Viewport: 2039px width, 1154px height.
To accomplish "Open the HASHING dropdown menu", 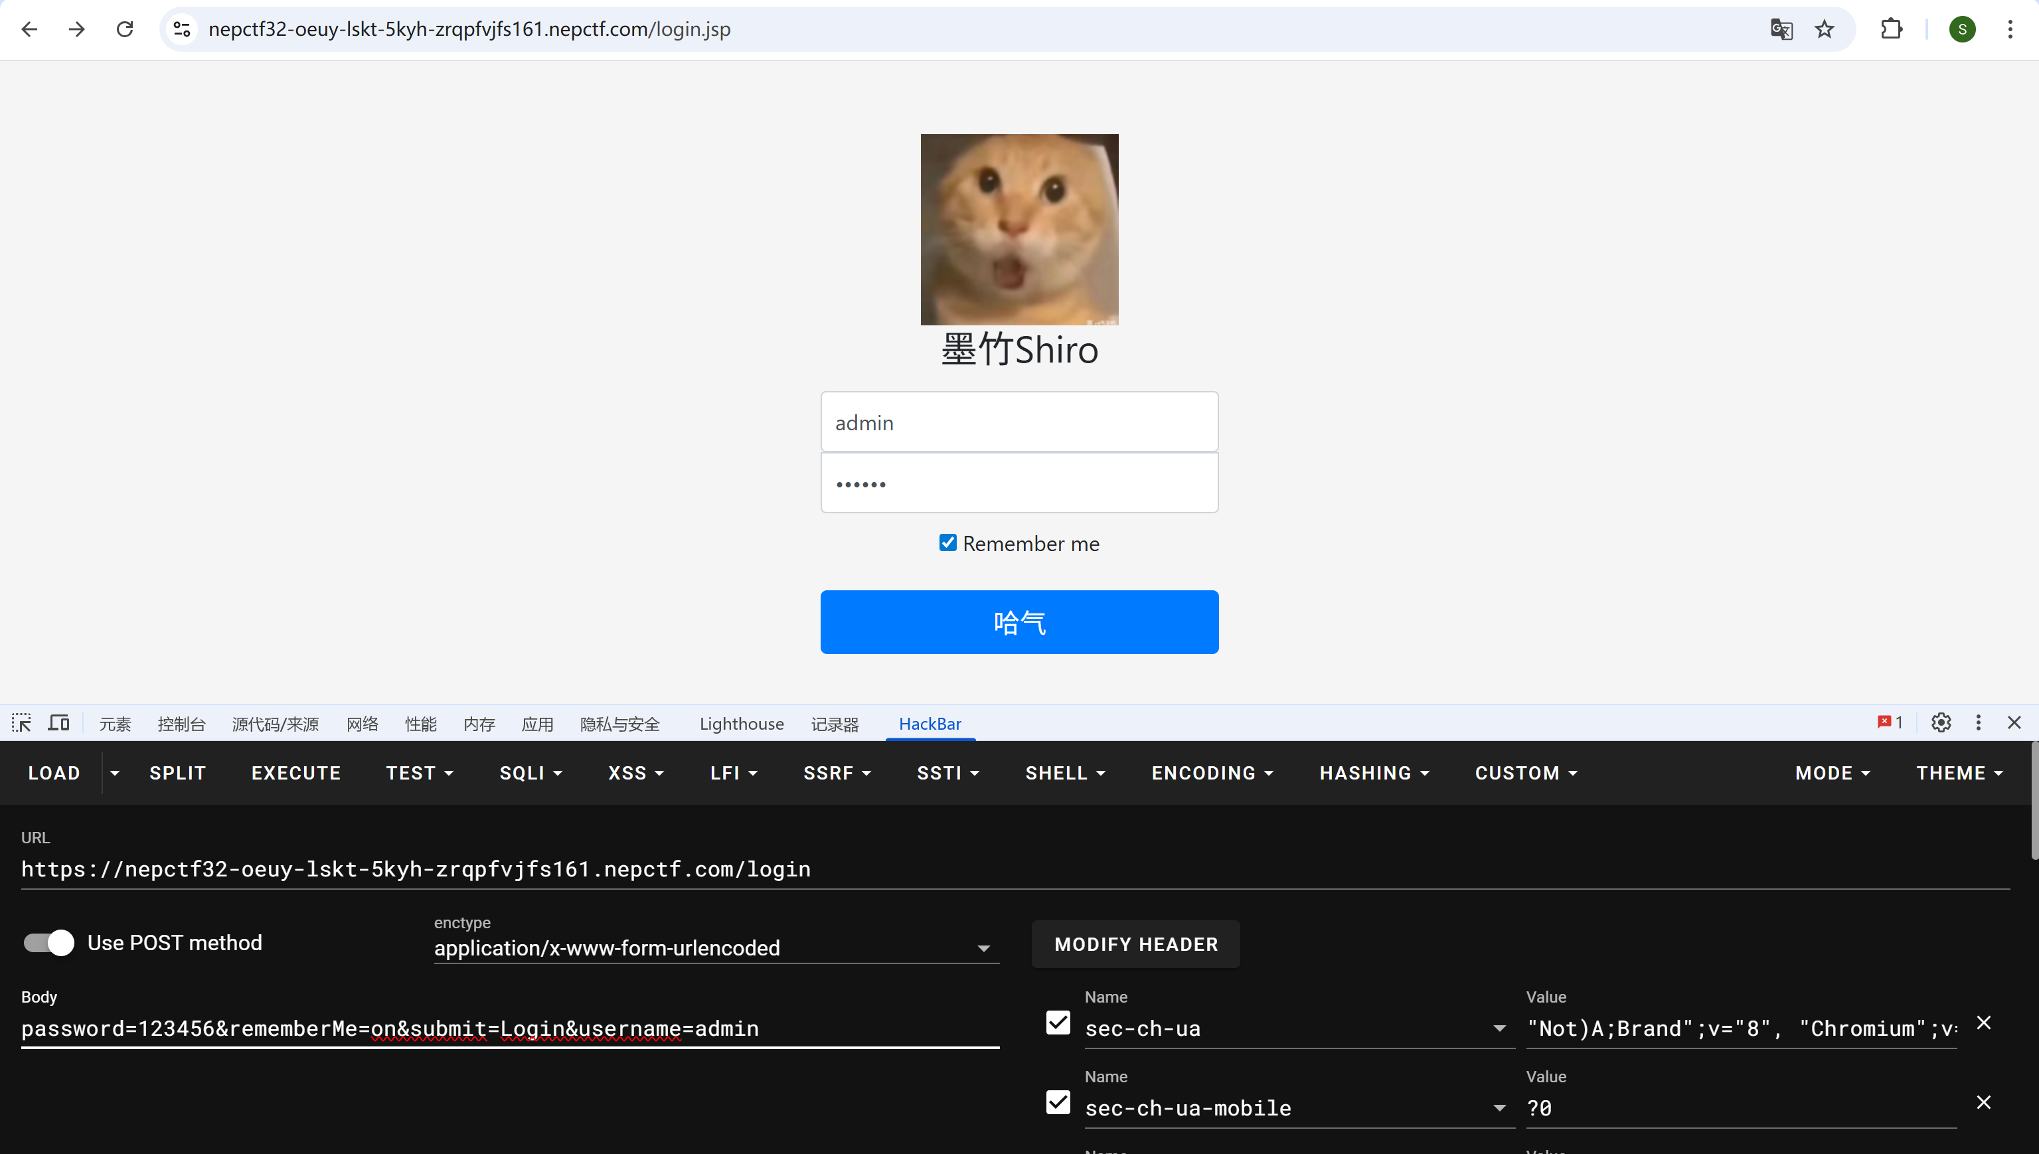I will (1374, 773).
